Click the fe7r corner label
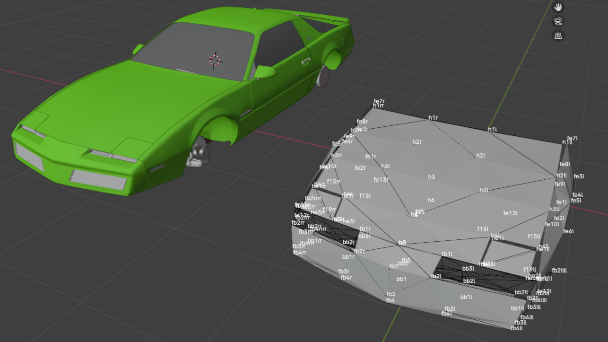 (x=379, y=101)
